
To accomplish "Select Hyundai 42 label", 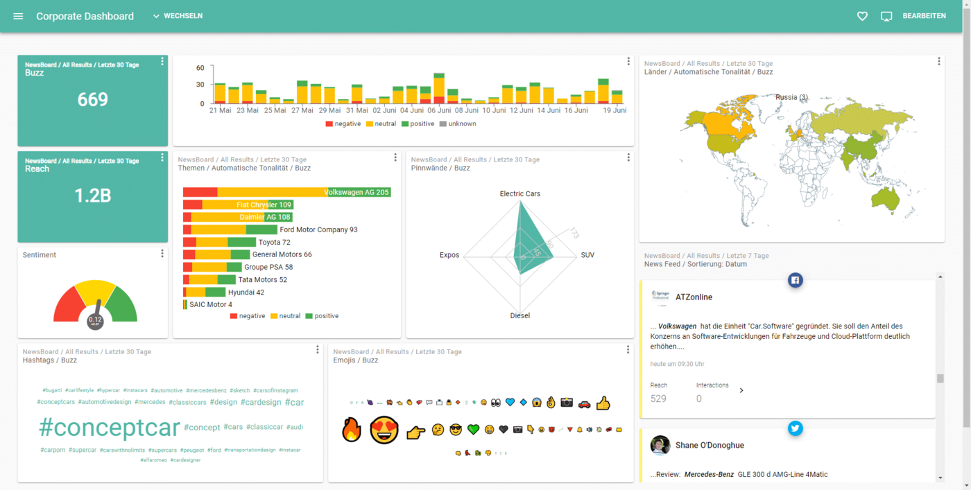I will (246, 292).
